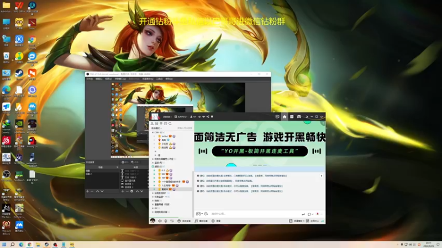Expand the channel row directly above 0.0 user

pyautogui.click(x=153, y=166)
